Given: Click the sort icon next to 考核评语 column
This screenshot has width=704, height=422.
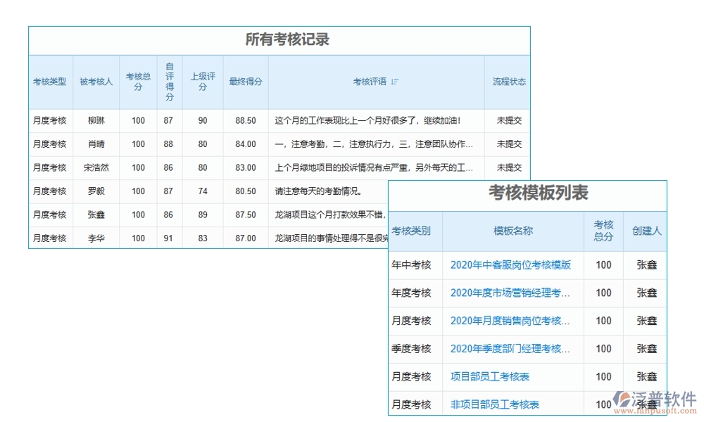Looking at the screenshot, I should coord(395,81).
